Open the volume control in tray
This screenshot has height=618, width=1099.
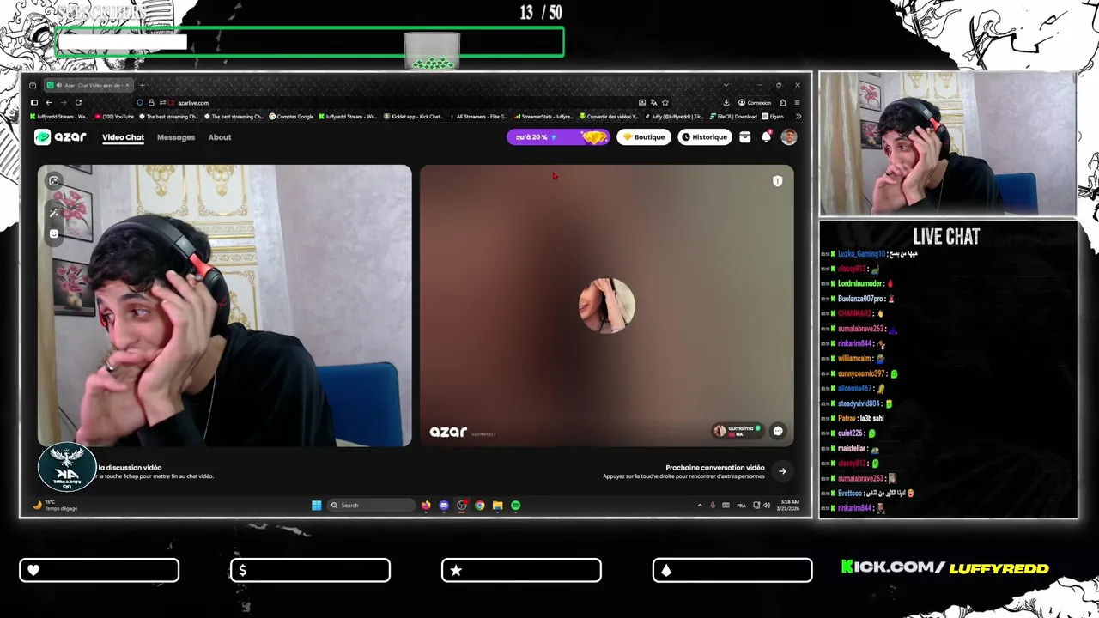tap(767, 506)
